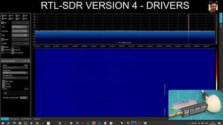Select the LSB demodulation mode
This screenshot has height=125, width=223.
pyautogui.click(x=17, y=16)
